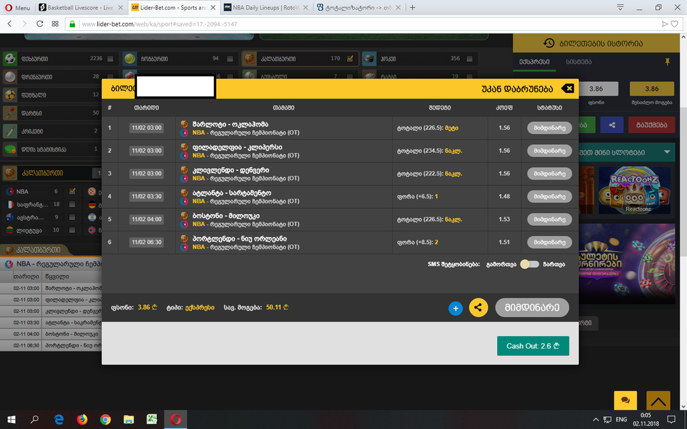The height and width of the screenshot is (429, 687).
Task: Click the blue share button in betslip panel
Action: pyautogui.click(x=612, y=125)
